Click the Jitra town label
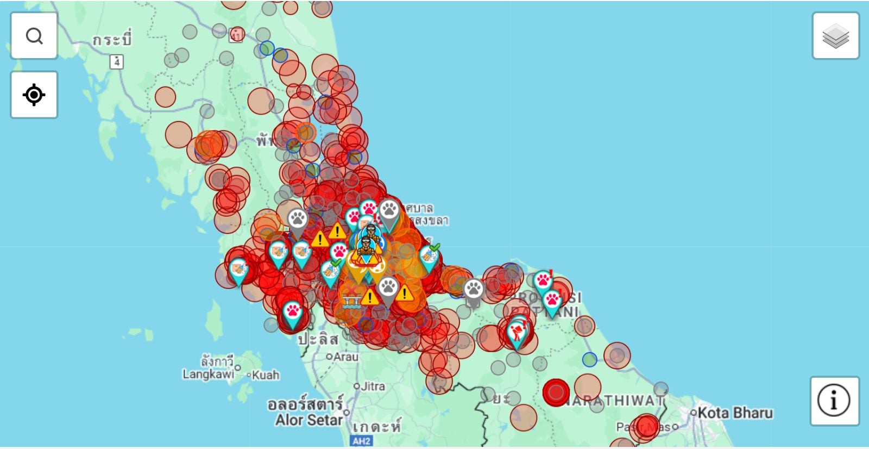The width and height of the screenshot is (869, 449). tap(373, 386)
